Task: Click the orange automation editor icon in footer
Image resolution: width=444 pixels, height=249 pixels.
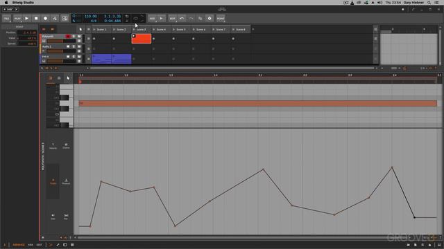Action: tap(51, 245)
